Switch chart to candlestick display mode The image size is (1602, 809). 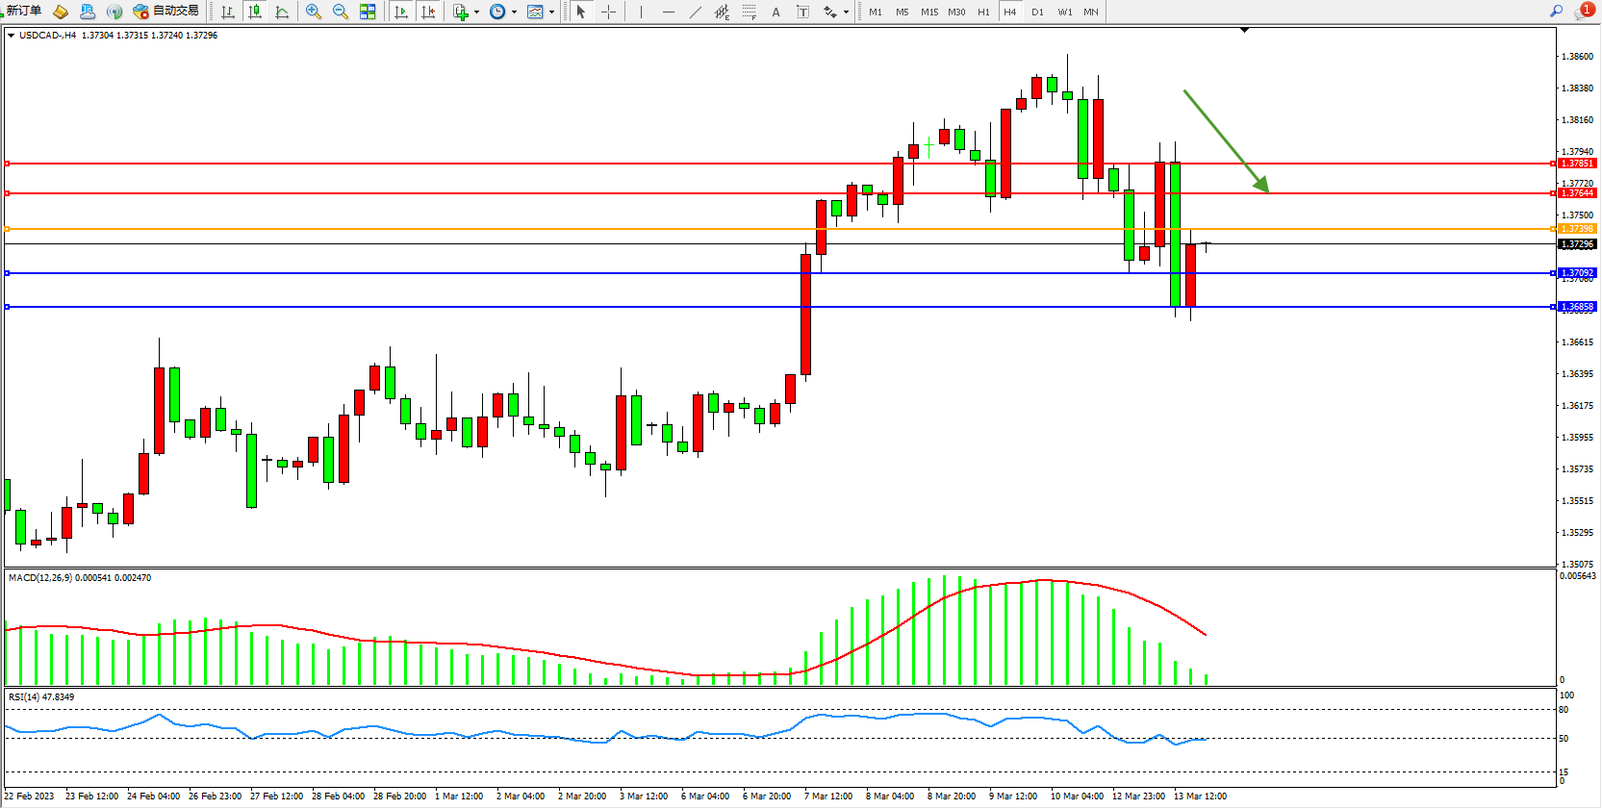(x=254, y=12)
